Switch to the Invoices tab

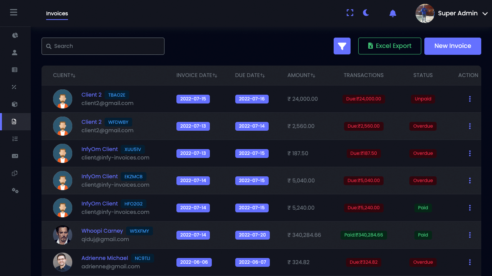(57, 13)
